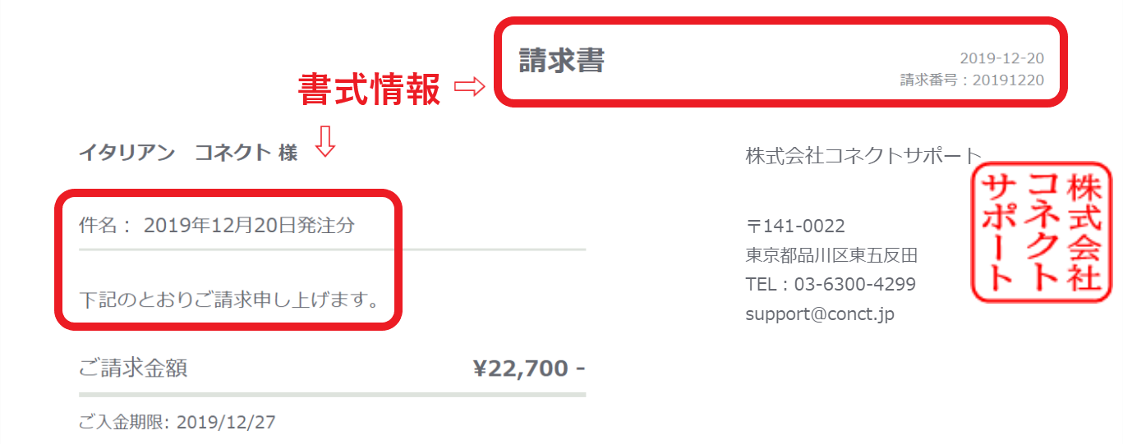Click the TEL 03-6300-4299 phone number

(x=831, y=285)
